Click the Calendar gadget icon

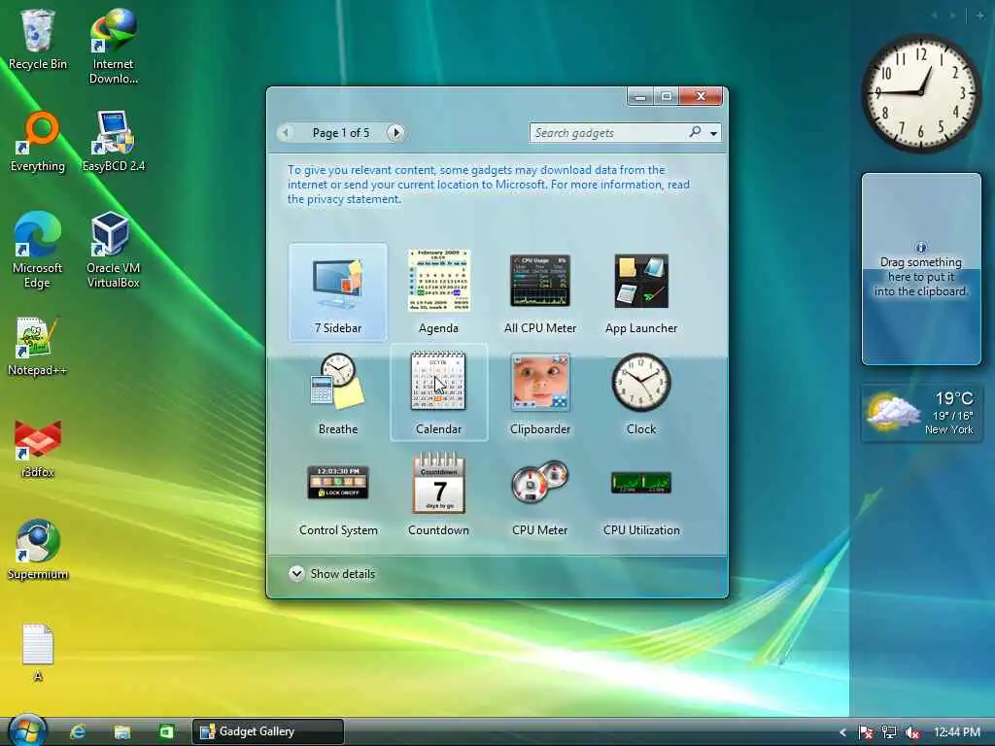(x=438, y=381)
